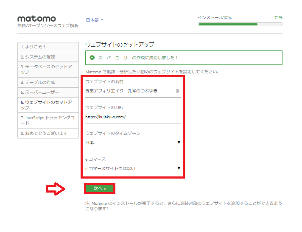Click the ウェブサイトのセットアップ heading
The width and height of the screenshot is (302, 232).
pyautogui.click(x=120, y=45)
